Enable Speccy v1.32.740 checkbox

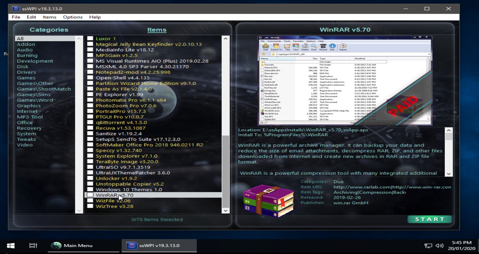tap(90, 150)
